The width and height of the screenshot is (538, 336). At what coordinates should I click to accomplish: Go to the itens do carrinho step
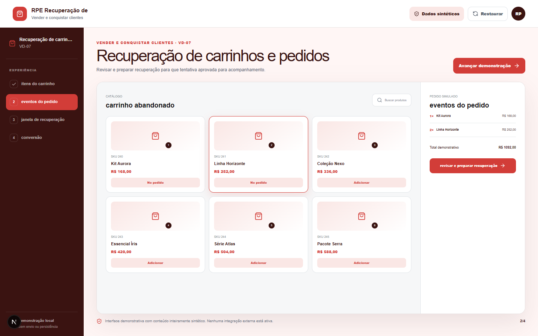42,84
